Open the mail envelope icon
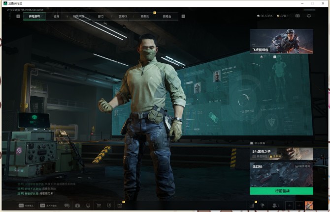The height and width of the screenshot is (212, 330). pos(297,16)
